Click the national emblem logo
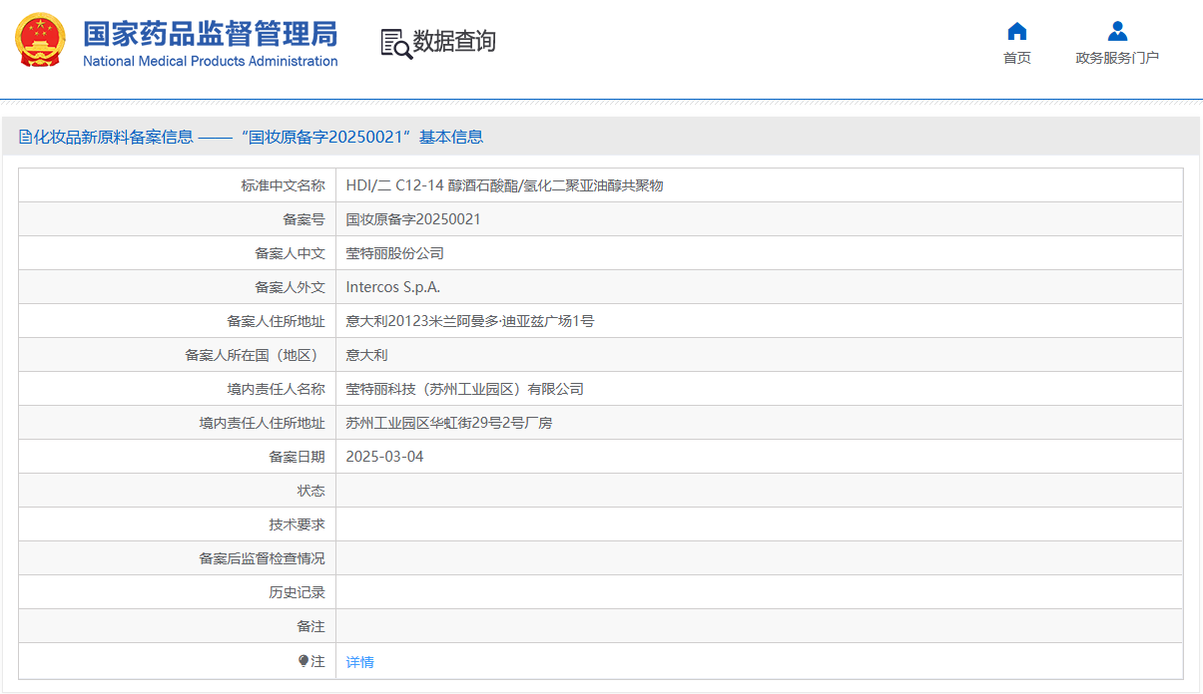Screen dimensions: 1203x694 [x=40, y=42]
